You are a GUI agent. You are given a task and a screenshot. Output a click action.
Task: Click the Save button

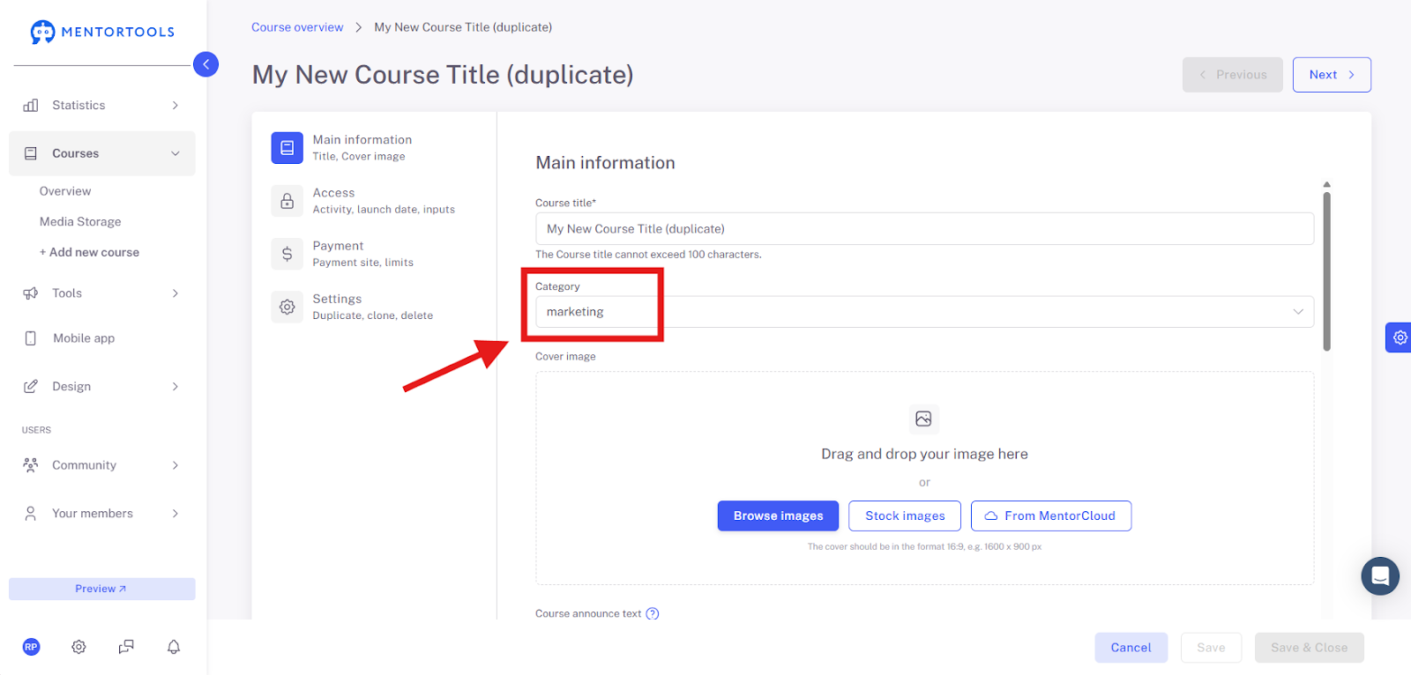[x=1211, y=648]
